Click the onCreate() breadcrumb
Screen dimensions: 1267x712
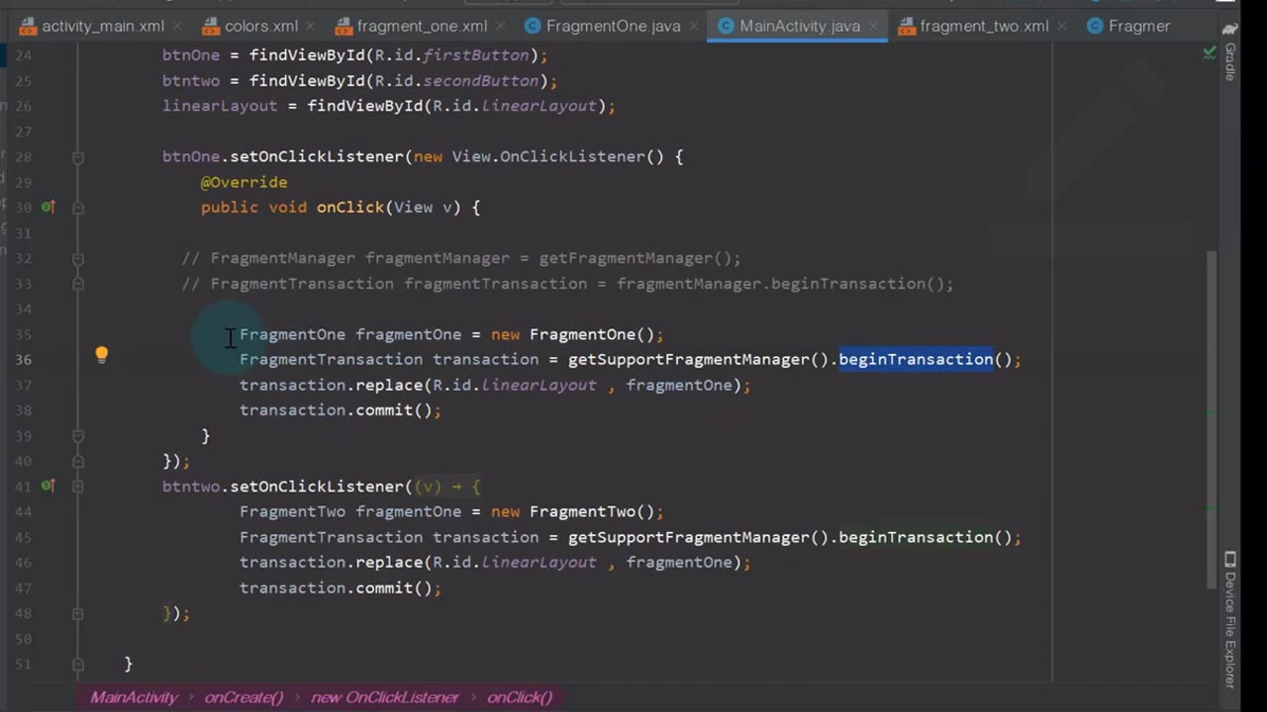pos(244,697)
